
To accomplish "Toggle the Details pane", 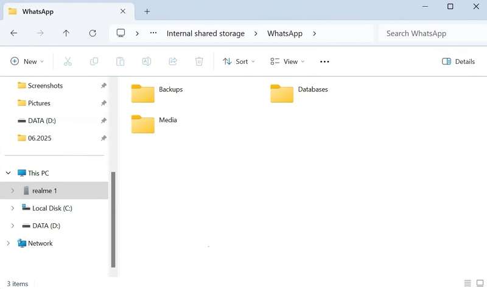I will pos(458,61).
